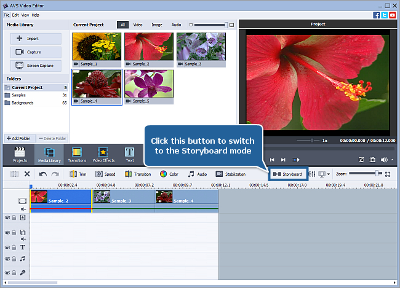Open the Transitions panel
Viewport: 400px width, 288px height.
(77, 155)
